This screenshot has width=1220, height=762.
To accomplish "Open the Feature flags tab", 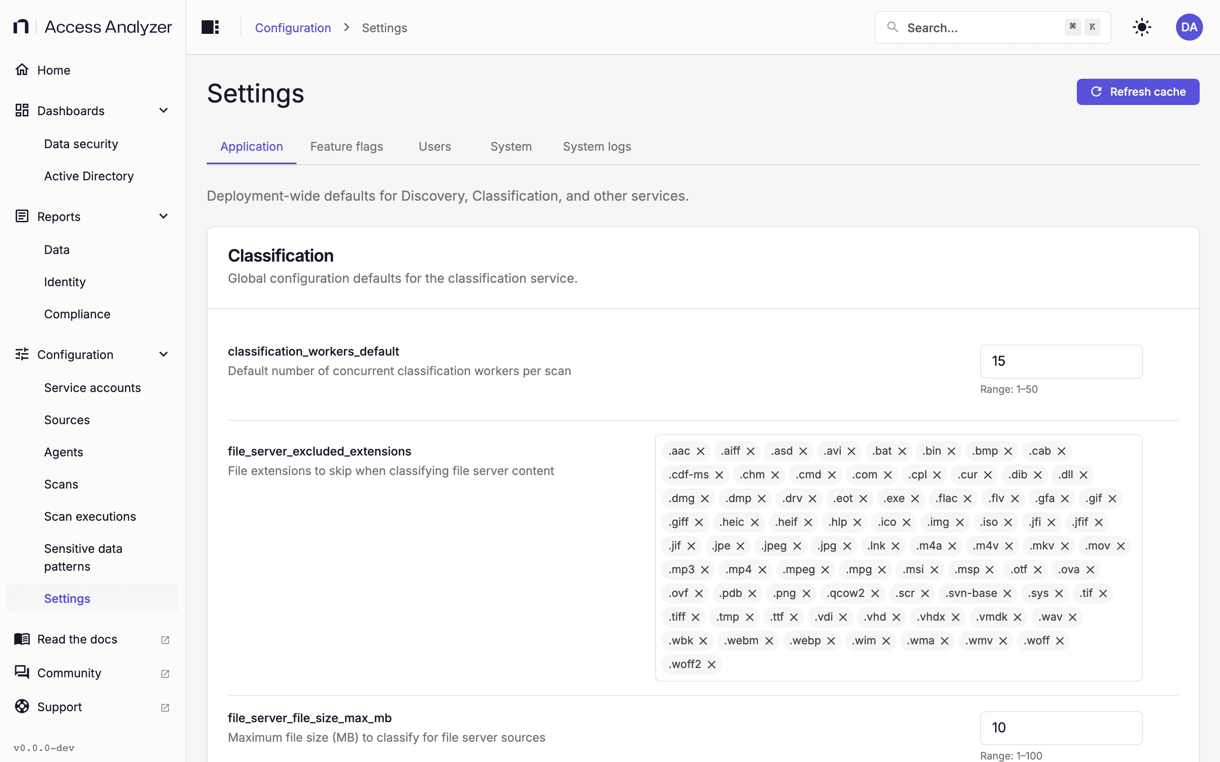I will point(347,146).
